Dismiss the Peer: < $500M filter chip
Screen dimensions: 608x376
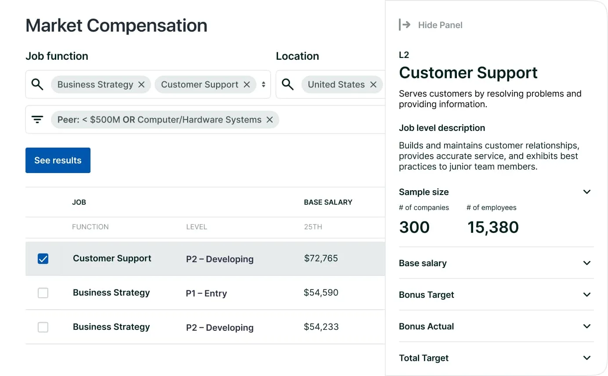point(270,119)
